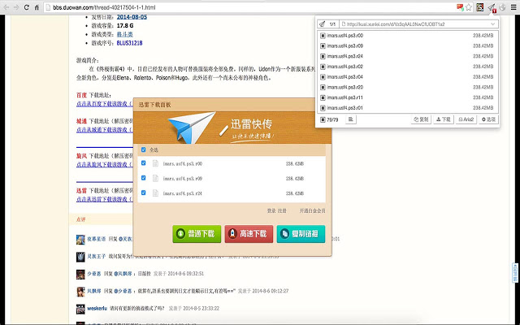Open the 百度 download link
520x325 pixels.
(105, 104)
